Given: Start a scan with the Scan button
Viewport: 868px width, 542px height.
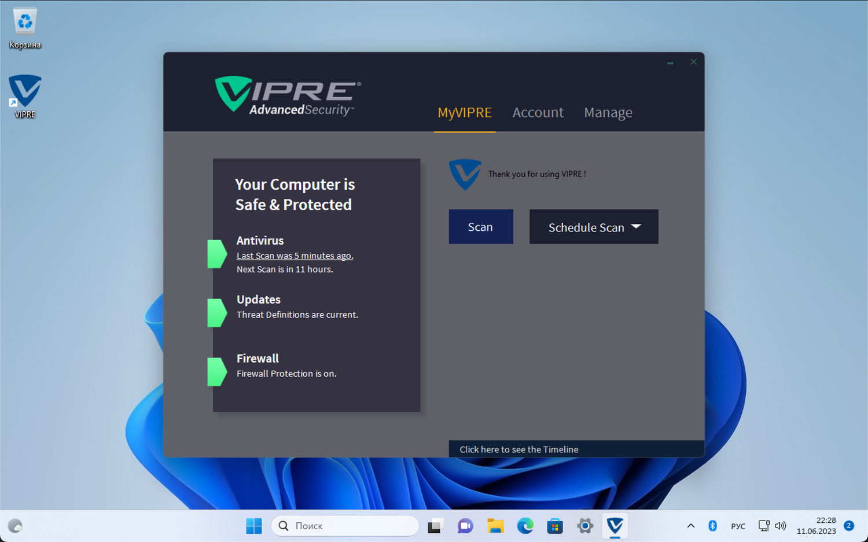Looking at the screenshot, I should pyautogui.click(x=481, y=227).
